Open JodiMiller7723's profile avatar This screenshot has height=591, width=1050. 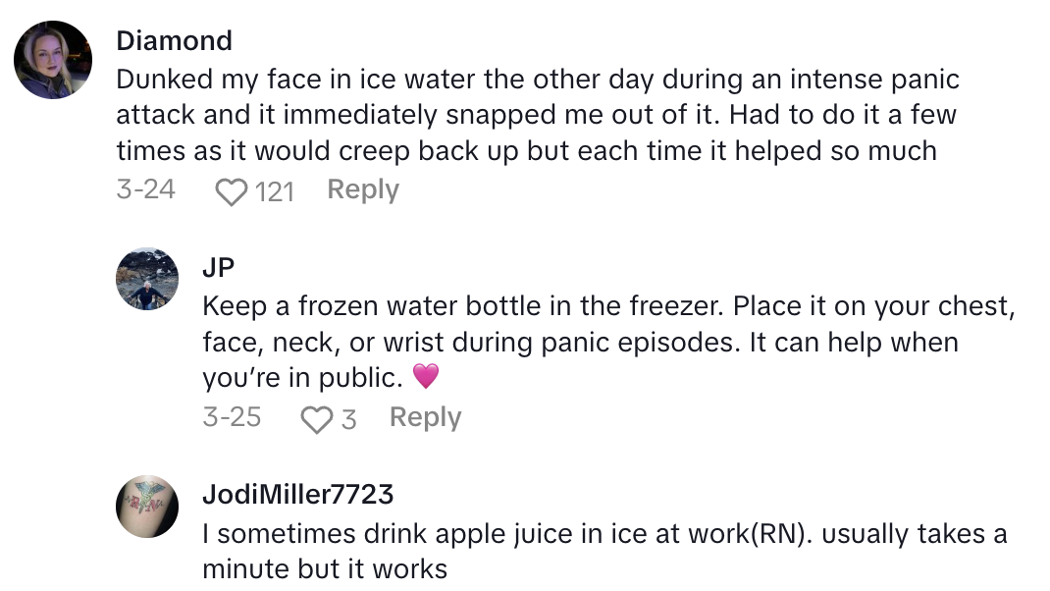pyautogui.click(x=147, y=507)
